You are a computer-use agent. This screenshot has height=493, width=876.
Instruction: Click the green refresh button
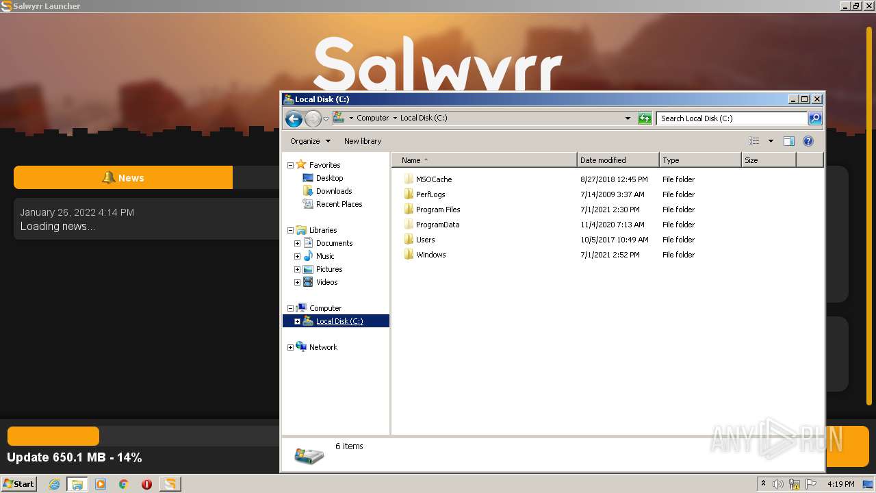(x=645, y=118)
